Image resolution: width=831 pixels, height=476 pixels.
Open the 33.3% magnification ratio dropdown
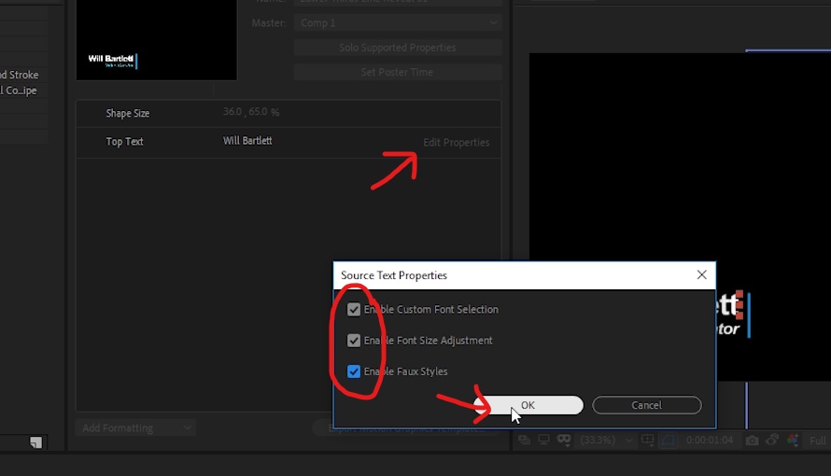pyautogui.click(x=606, y=440)
